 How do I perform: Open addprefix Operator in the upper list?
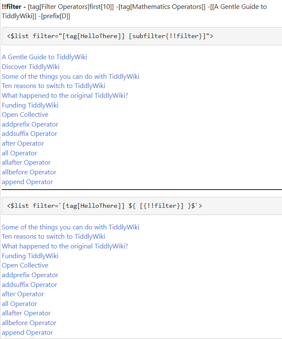click(30, 124)
